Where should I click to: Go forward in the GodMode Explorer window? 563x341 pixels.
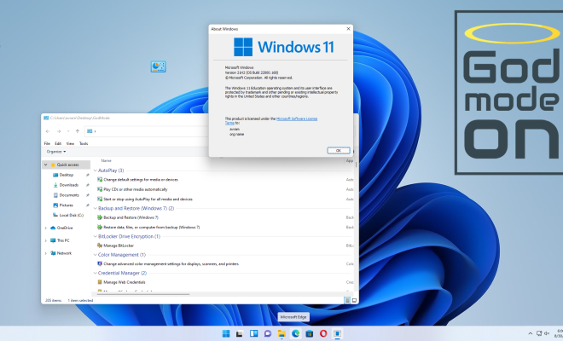[x=59, y=131]
